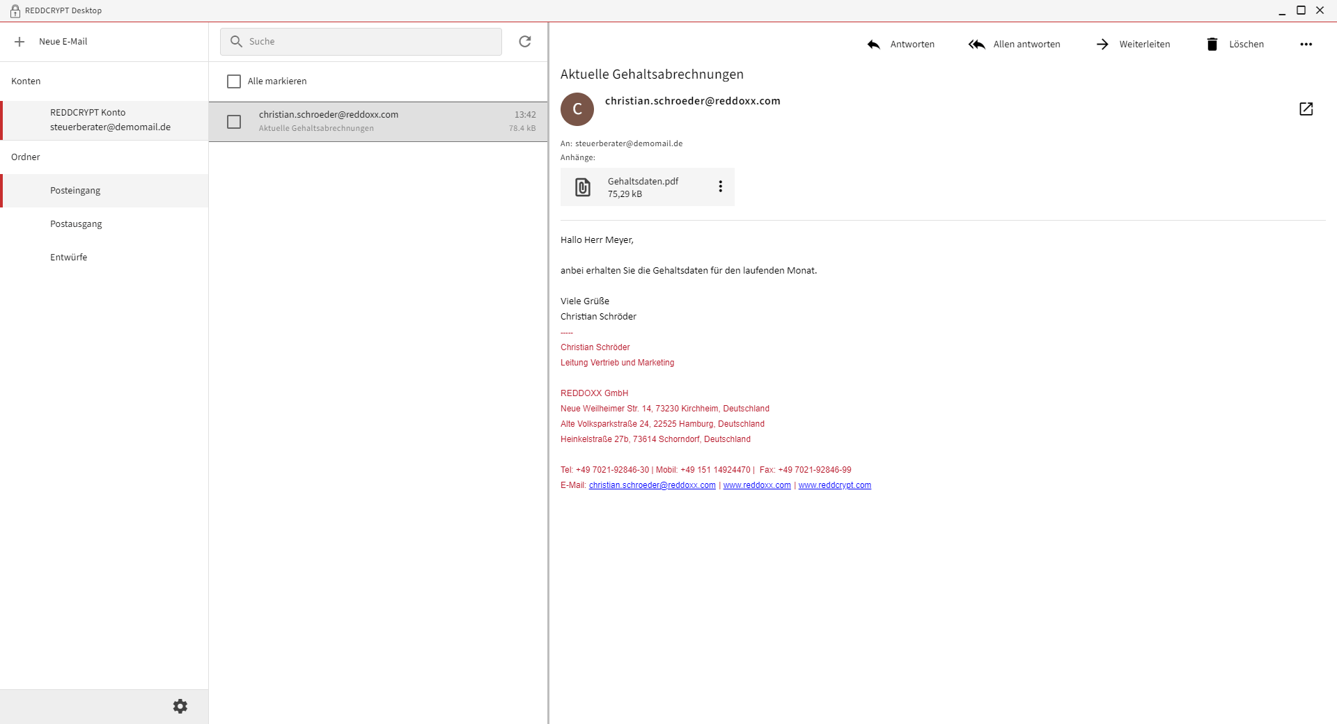This screenshot has width=1337, height=724.
Task: Click the Löschen trash icon
Action: tap(1212, 45)
